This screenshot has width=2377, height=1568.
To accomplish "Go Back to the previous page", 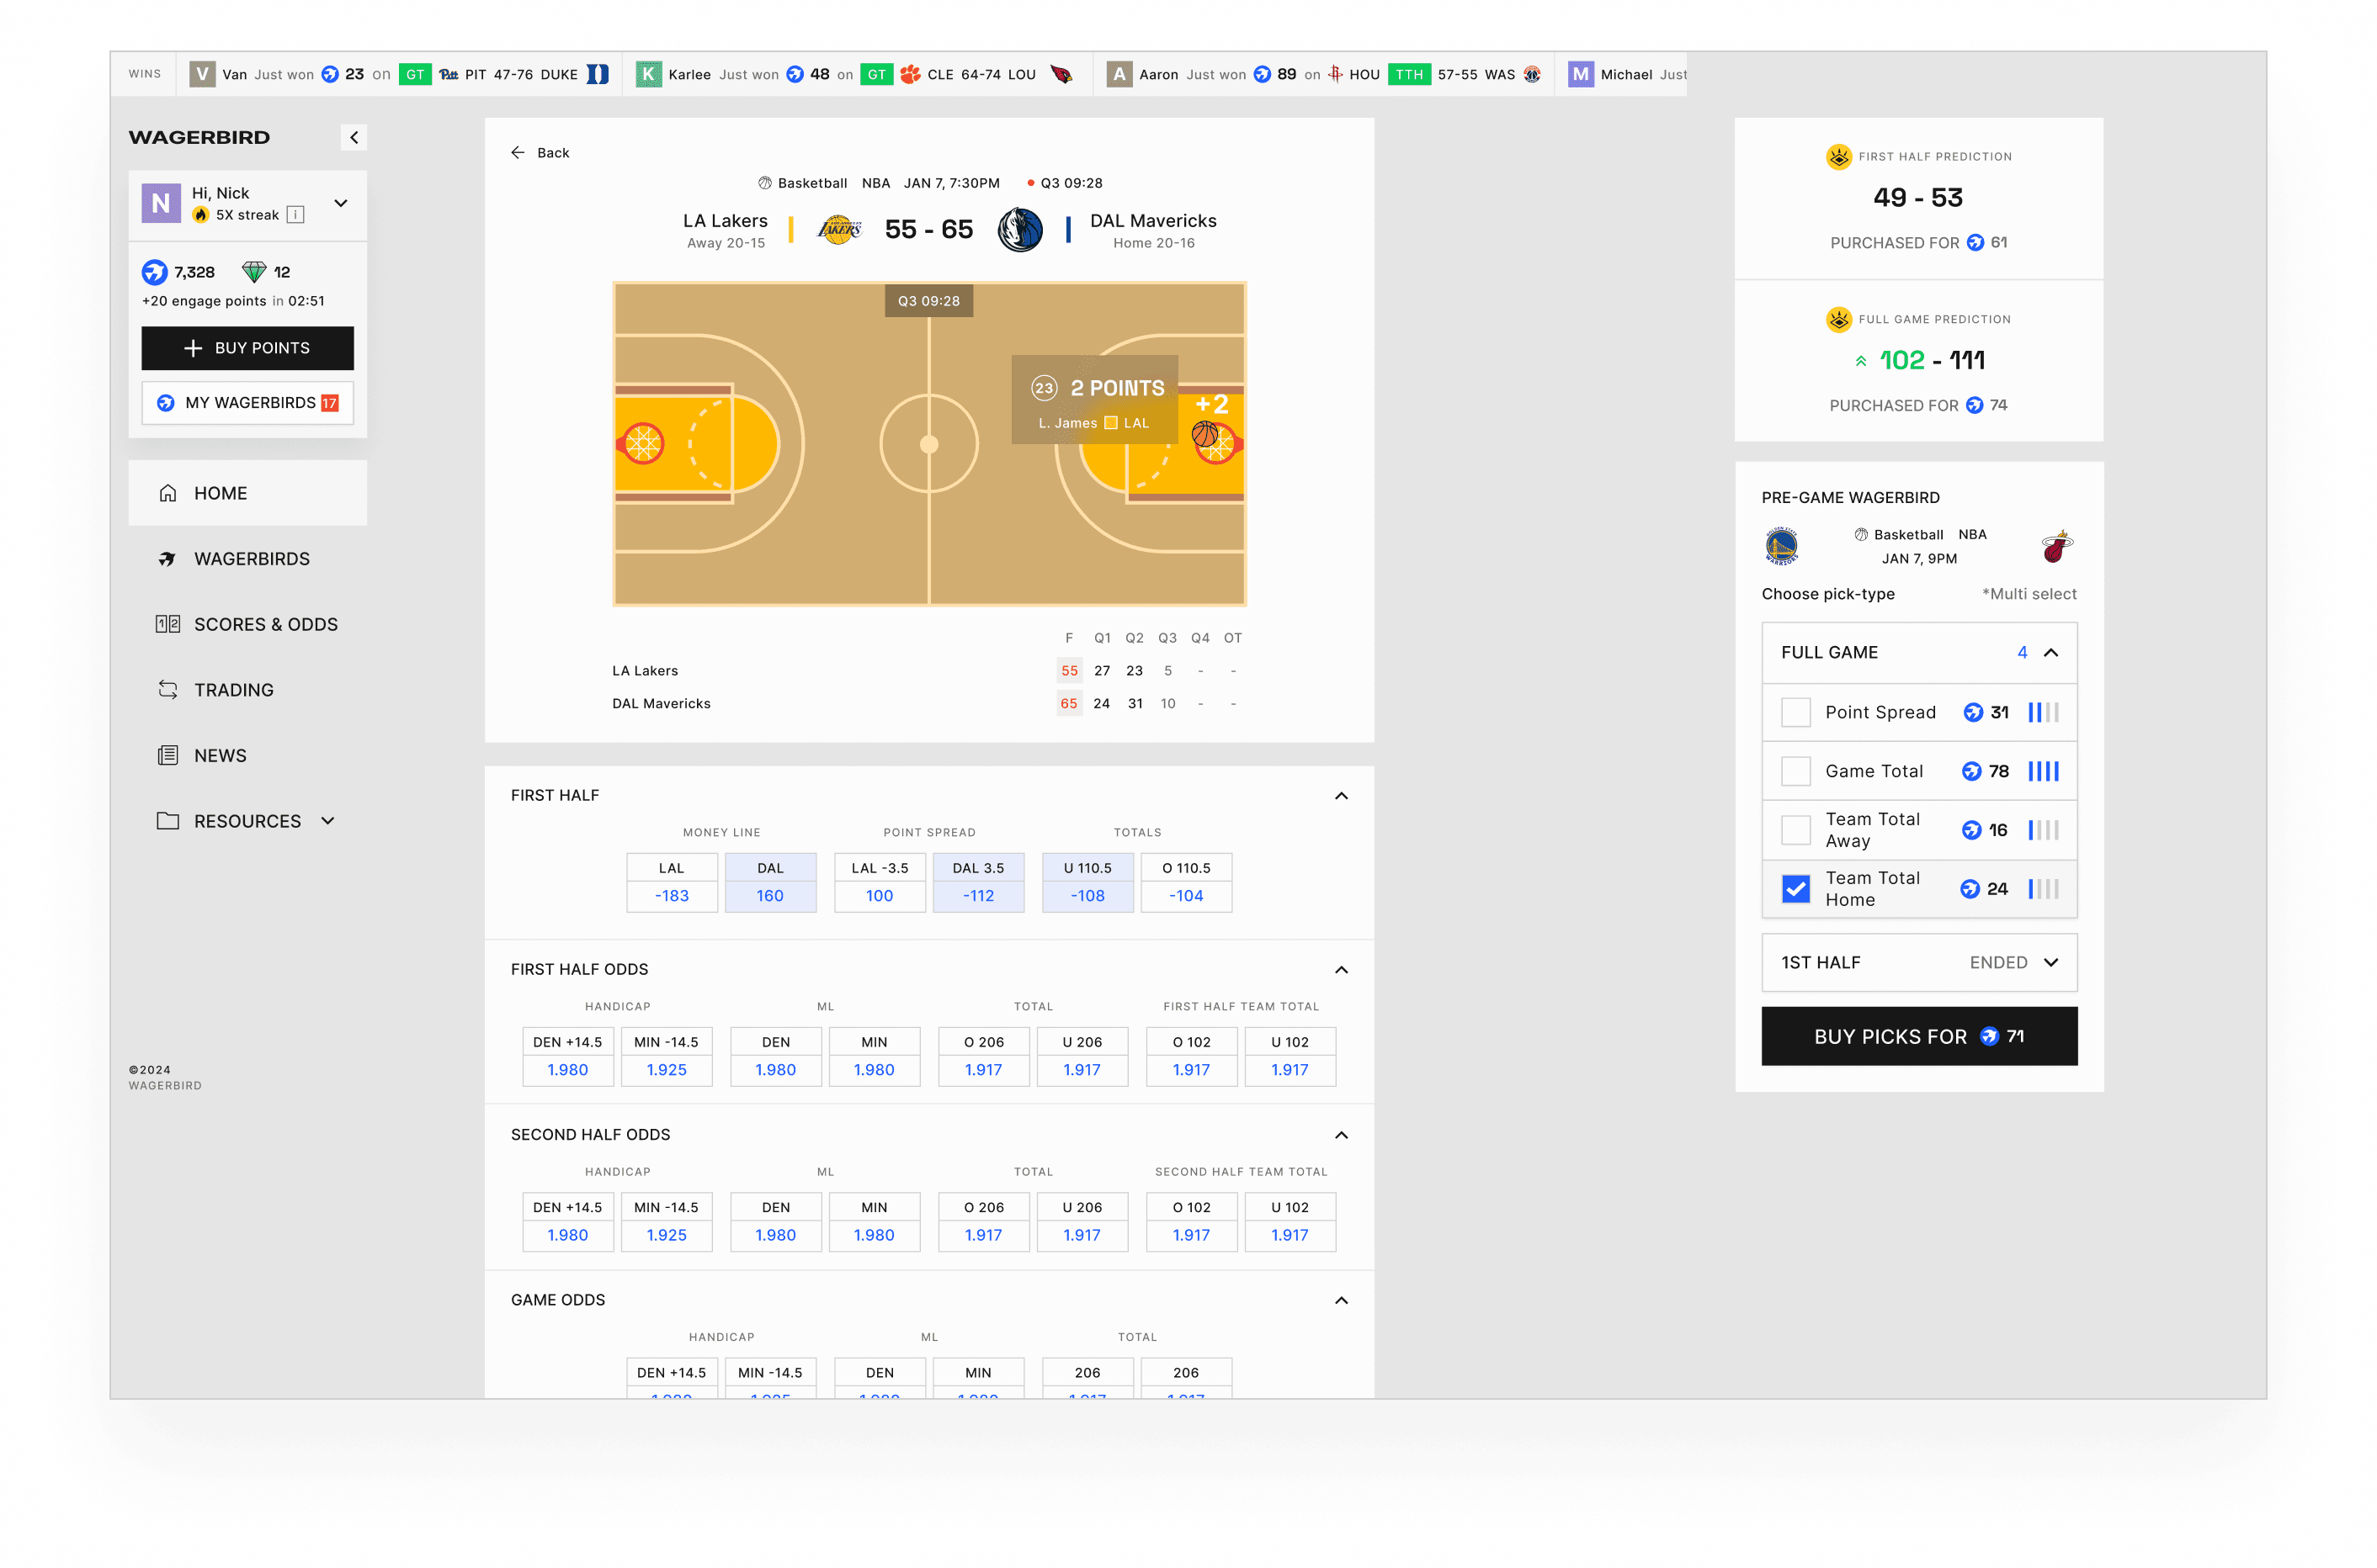I will point(540,153).
